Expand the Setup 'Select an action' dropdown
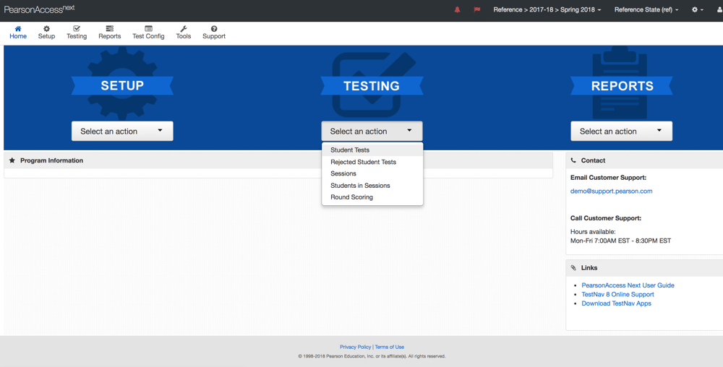The width and height of the screenshot is (723, 367). [122, 131]
